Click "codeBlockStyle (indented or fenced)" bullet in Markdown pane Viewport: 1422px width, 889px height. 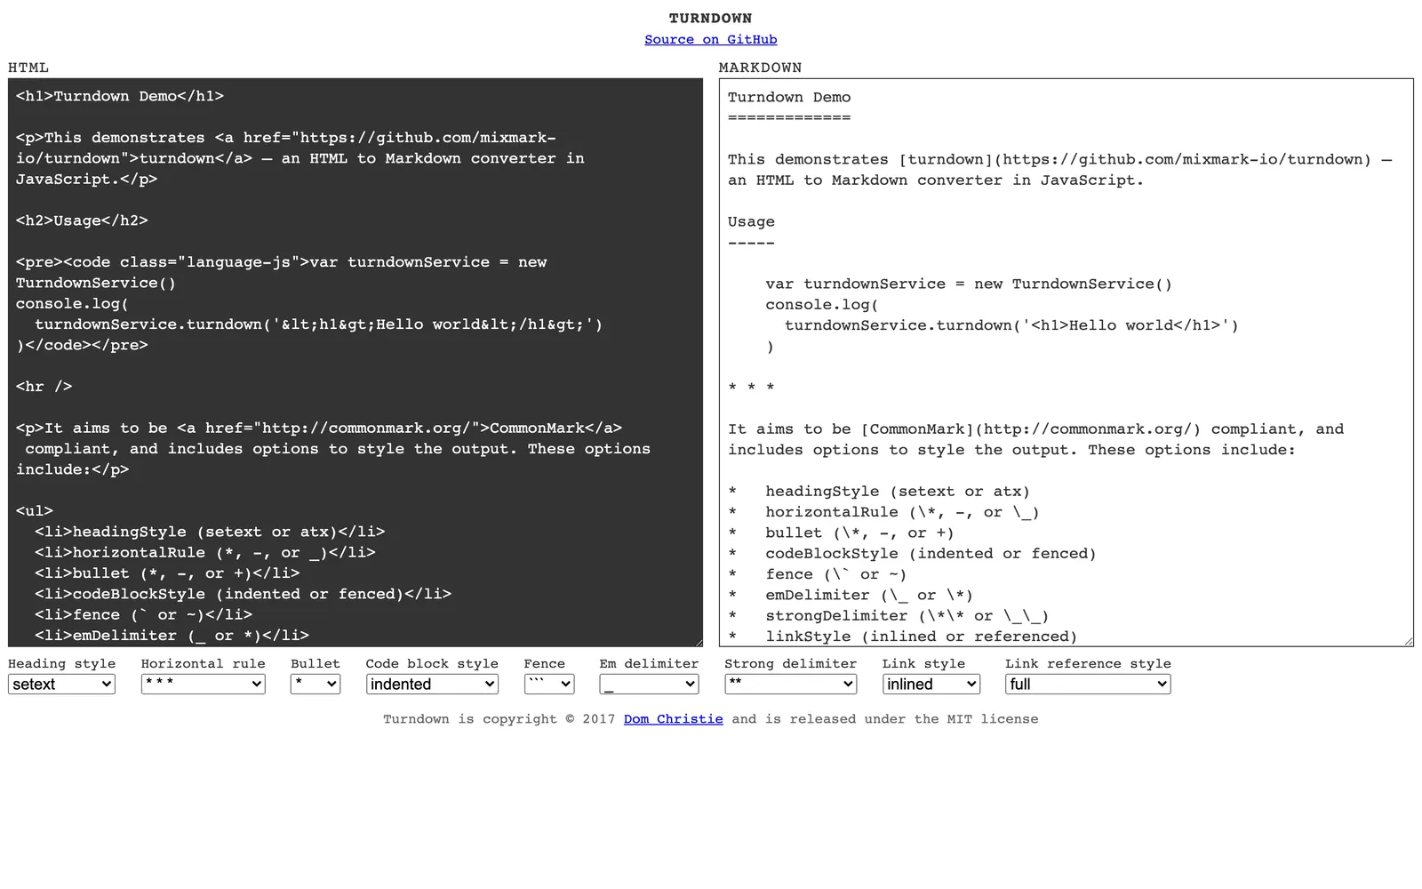pyautogui.click(x=931, y=554)
